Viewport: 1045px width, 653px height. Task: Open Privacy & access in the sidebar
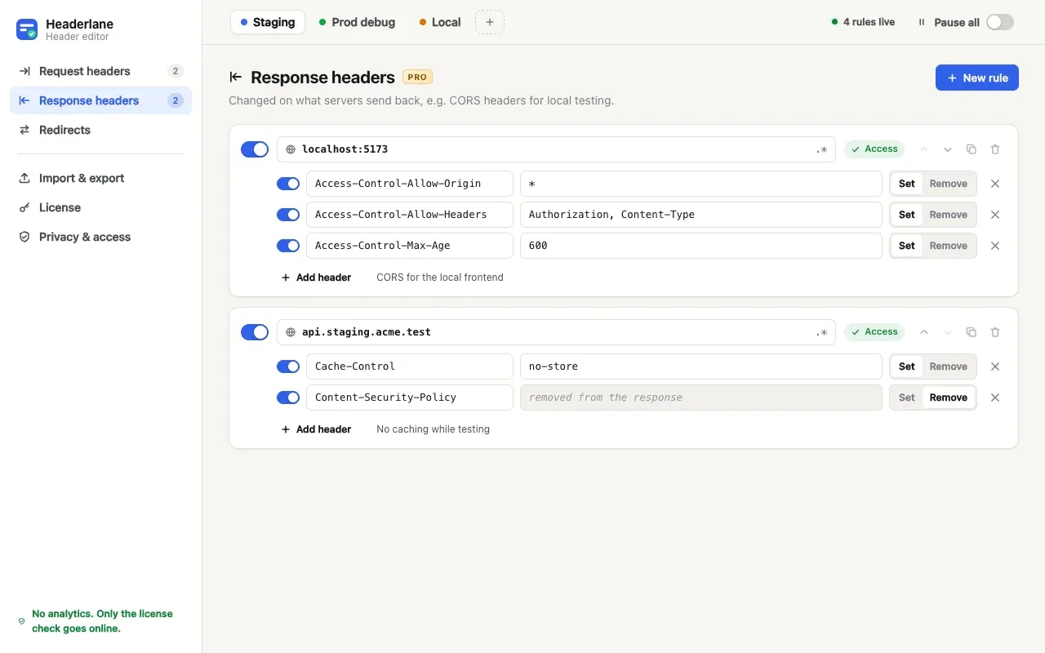click(101, 237)
